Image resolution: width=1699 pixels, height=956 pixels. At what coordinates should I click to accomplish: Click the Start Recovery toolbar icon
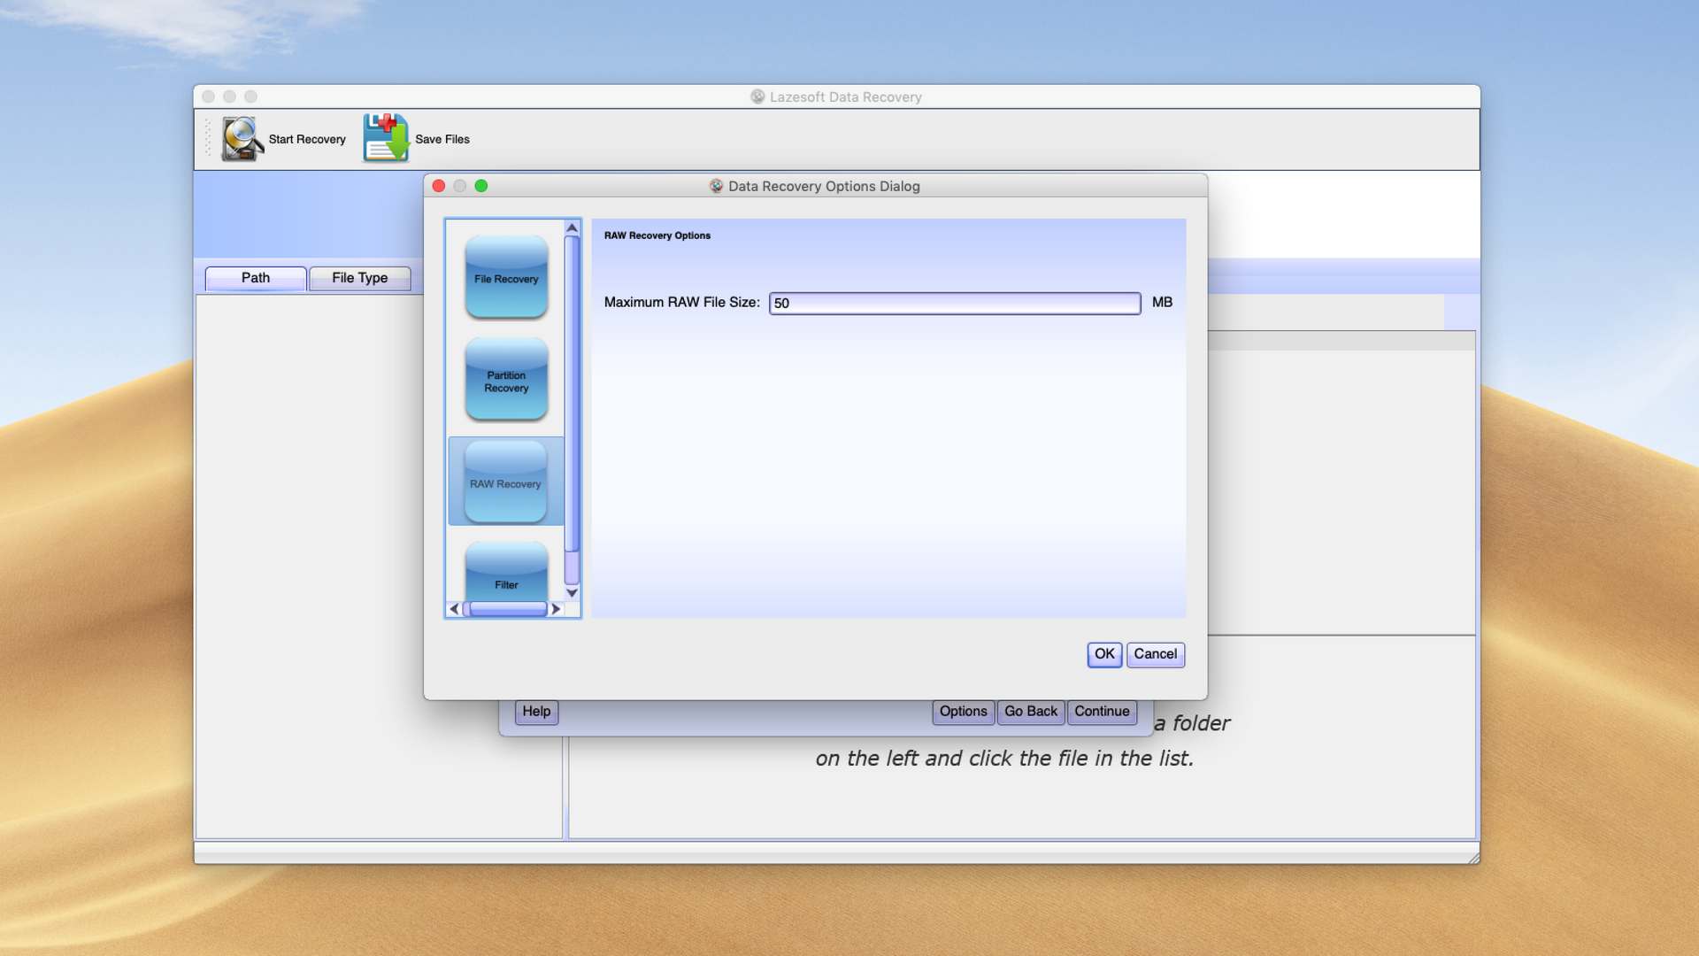pyautogui.click(x=242, y=139)
